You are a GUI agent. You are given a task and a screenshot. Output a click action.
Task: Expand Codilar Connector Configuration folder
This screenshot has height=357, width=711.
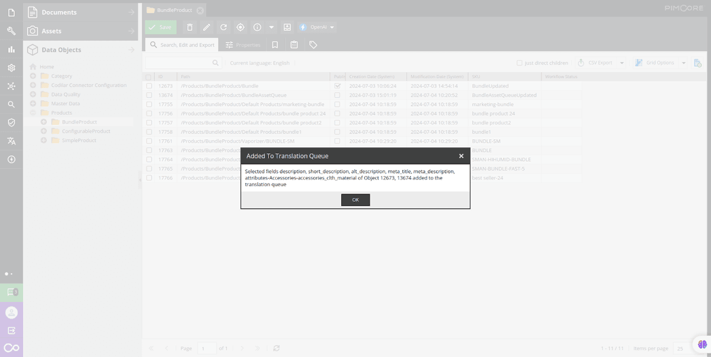point(33,85)
